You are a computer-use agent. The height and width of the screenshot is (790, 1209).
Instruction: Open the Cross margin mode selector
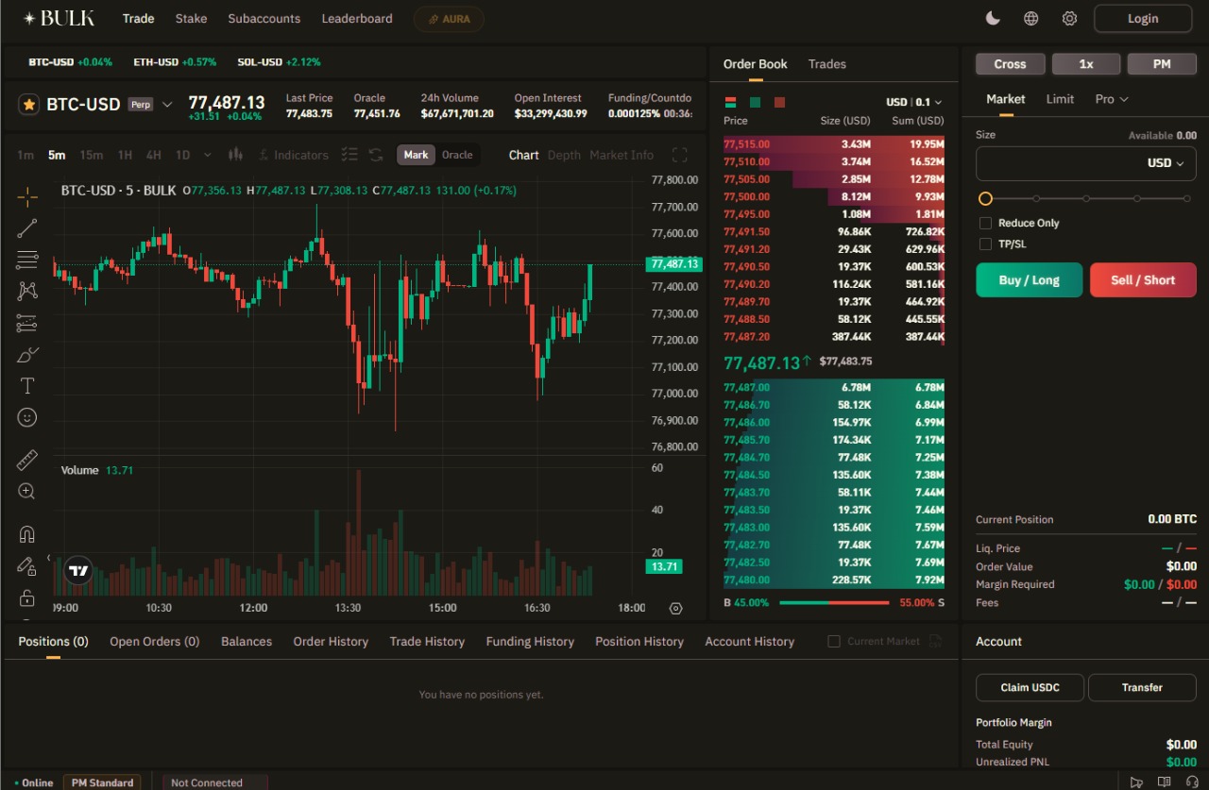pos(1010,64)
